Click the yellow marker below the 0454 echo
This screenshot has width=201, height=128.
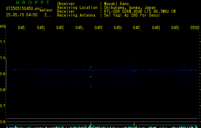click(x=91, y=125)
